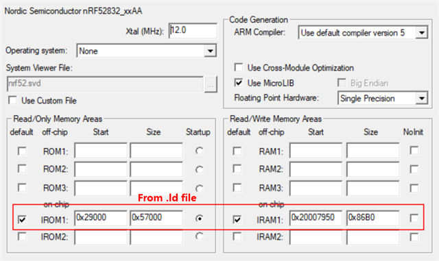Screen dimensions: 439x261
Task: Click the RAM1 Size field
Action: 373,151
